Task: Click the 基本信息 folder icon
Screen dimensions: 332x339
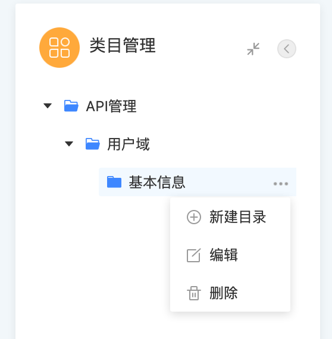Action: pos(114,182)
